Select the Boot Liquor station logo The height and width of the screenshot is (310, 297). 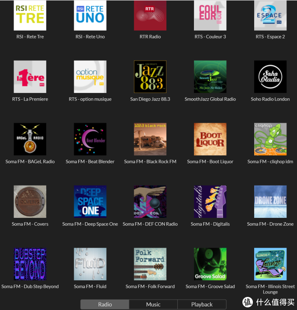pos(210,139)
